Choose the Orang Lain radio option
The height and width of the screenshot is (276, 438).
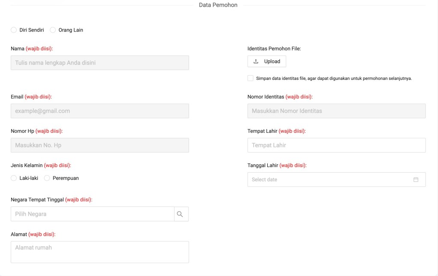click(53, 30)
